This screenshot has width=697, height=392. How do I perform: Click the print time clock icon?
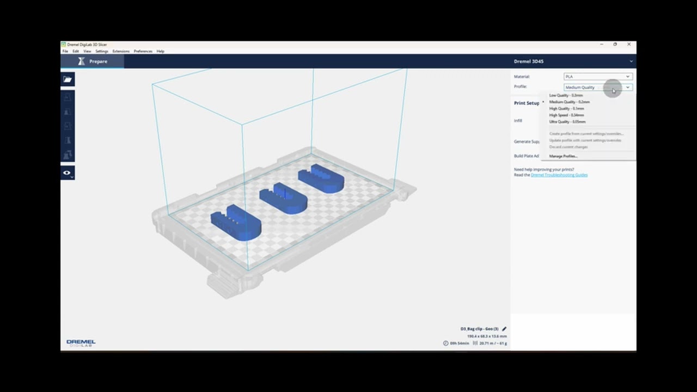(x=446, y=343)
